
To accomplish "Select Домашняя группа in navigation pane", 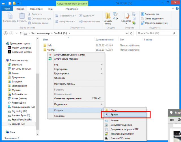I will click(18, 43).
